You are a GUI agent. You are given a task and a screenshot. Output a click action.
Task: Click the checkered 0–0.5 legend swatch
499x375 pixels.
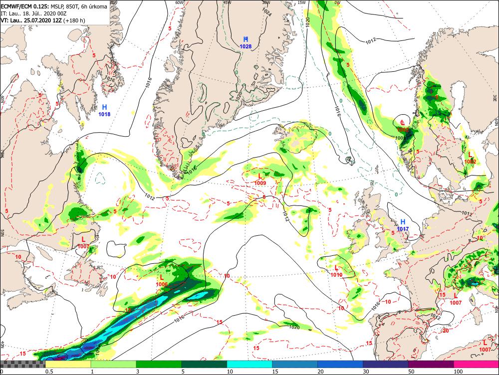point(22,364)
